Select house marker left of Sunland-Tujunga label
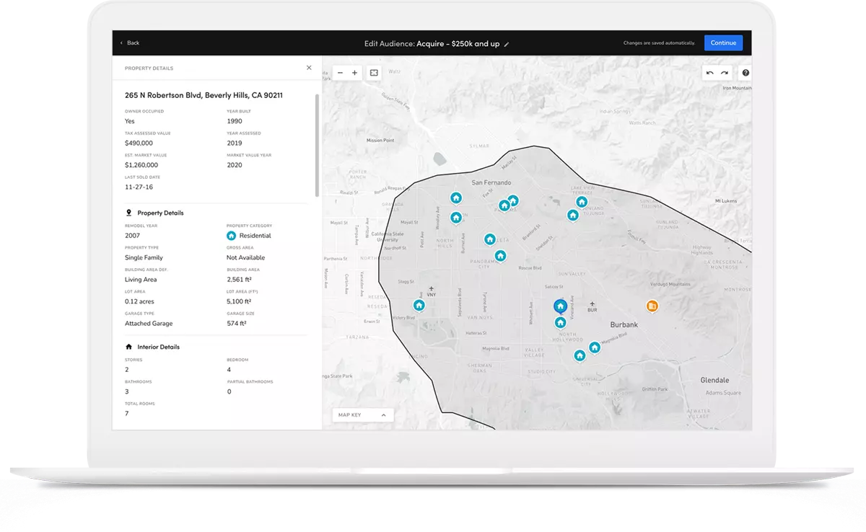Image resolution: width=866 pixels, height=532 pixels. pyautogui.click(x=572, y=215)
